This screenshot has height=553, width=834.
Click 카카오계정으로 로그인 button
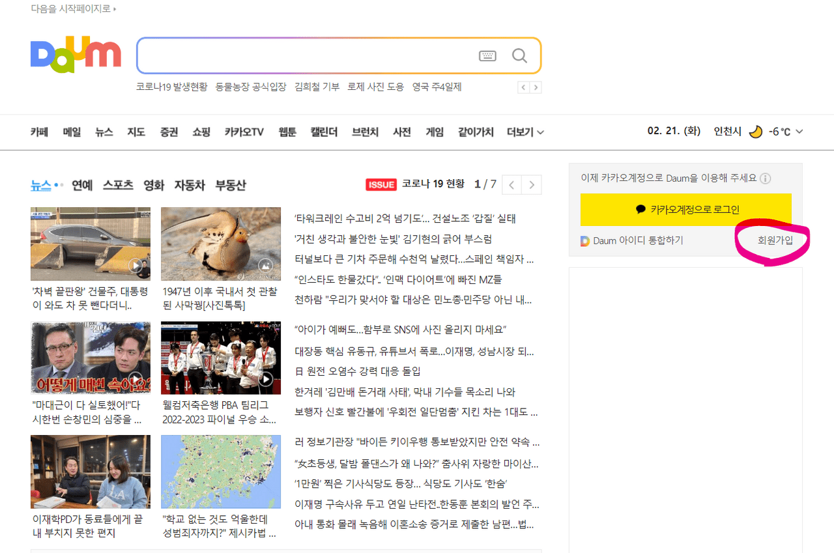[686, 210]
